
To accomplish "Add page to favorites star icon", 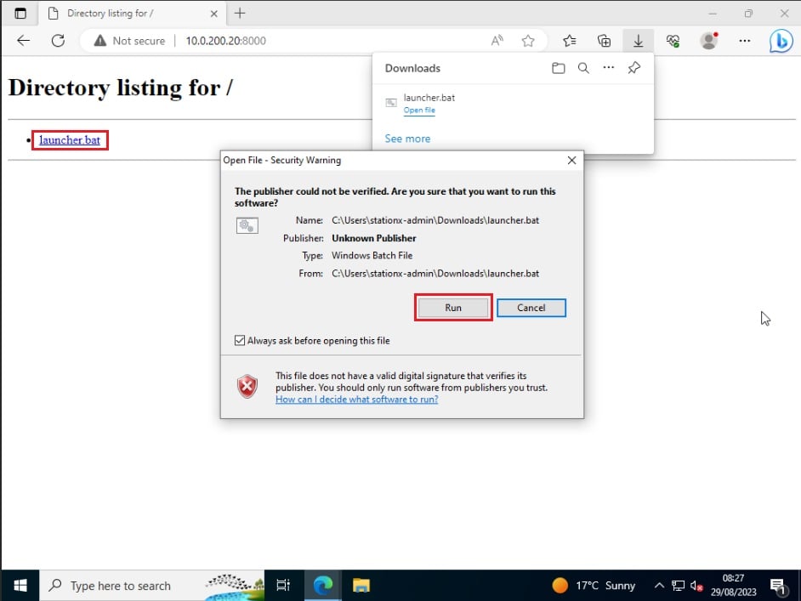I will point(528,40).
